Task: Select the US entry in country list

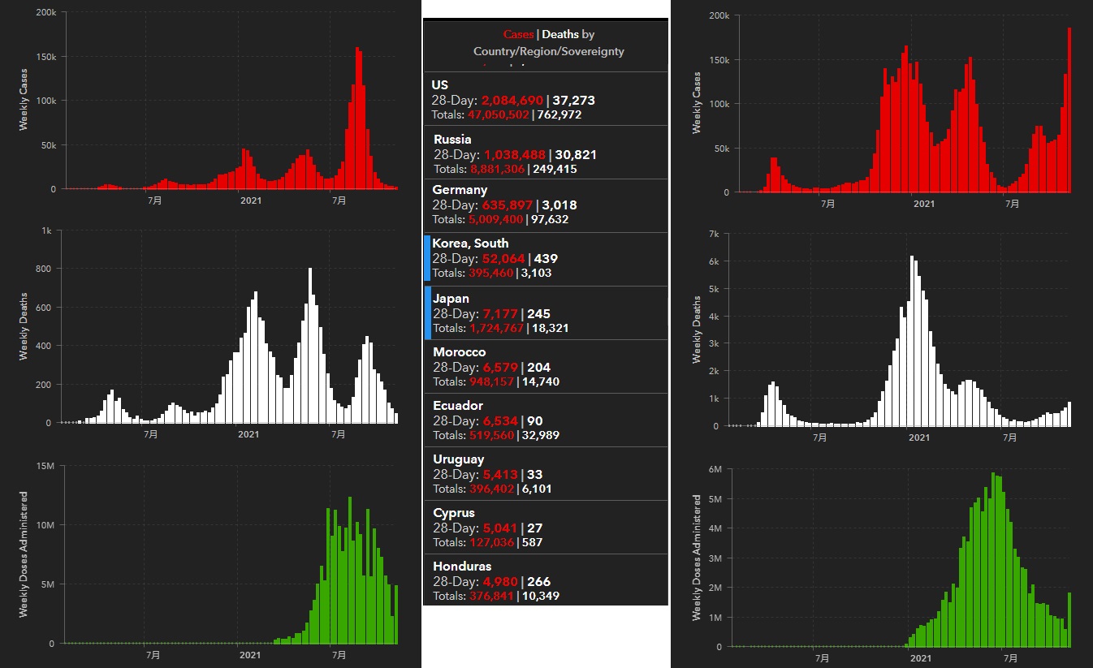Action: (x=545, y=99)
